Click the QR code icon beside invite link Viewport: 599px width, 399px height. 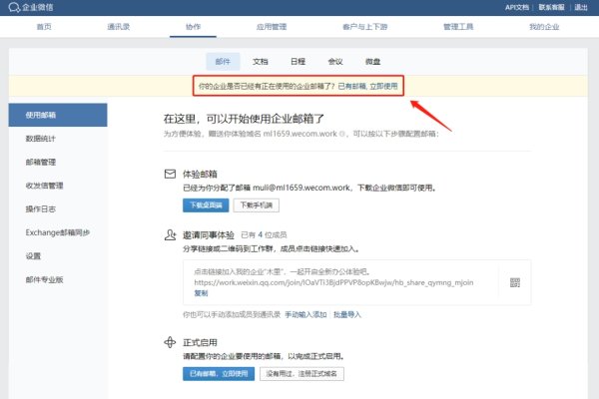point(515,282)
